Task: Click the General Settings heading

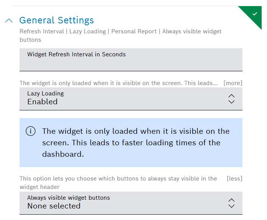Action: click(x=56, y=20)
